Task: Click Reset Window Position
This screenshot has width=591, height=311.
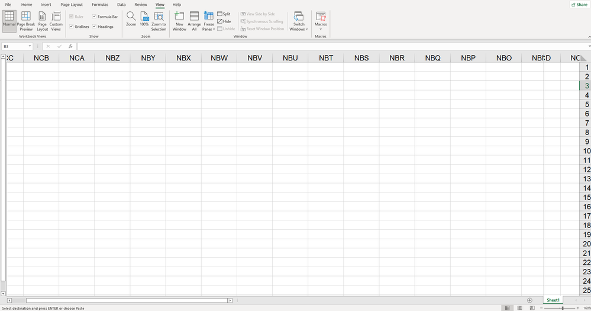Action: click(262, 28)
